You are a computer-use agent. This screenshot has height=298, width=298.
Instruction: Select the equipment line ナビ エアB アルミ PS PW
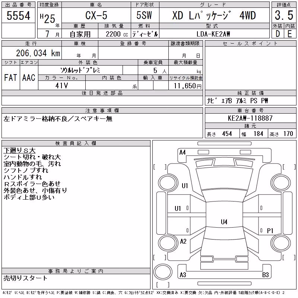click(237, 101)
